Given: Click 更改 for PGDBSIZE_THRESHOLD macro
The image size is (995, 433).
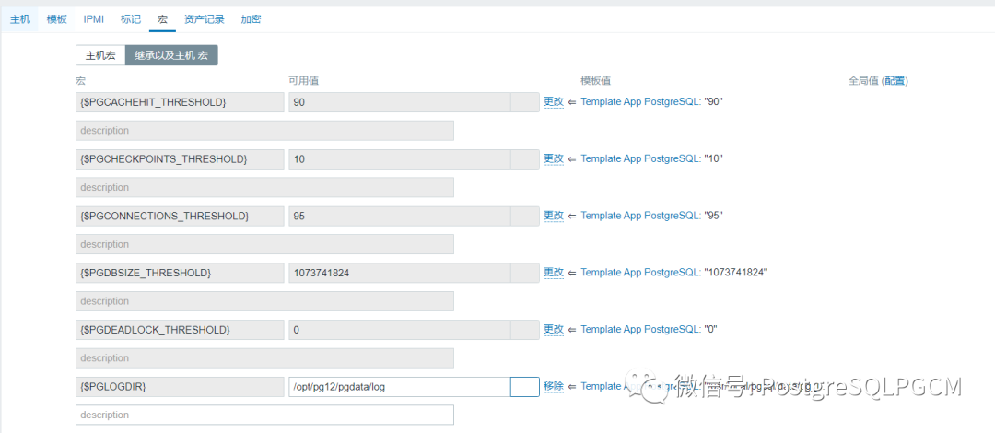Looking at the screenshot, I should (x=553, y=273).
